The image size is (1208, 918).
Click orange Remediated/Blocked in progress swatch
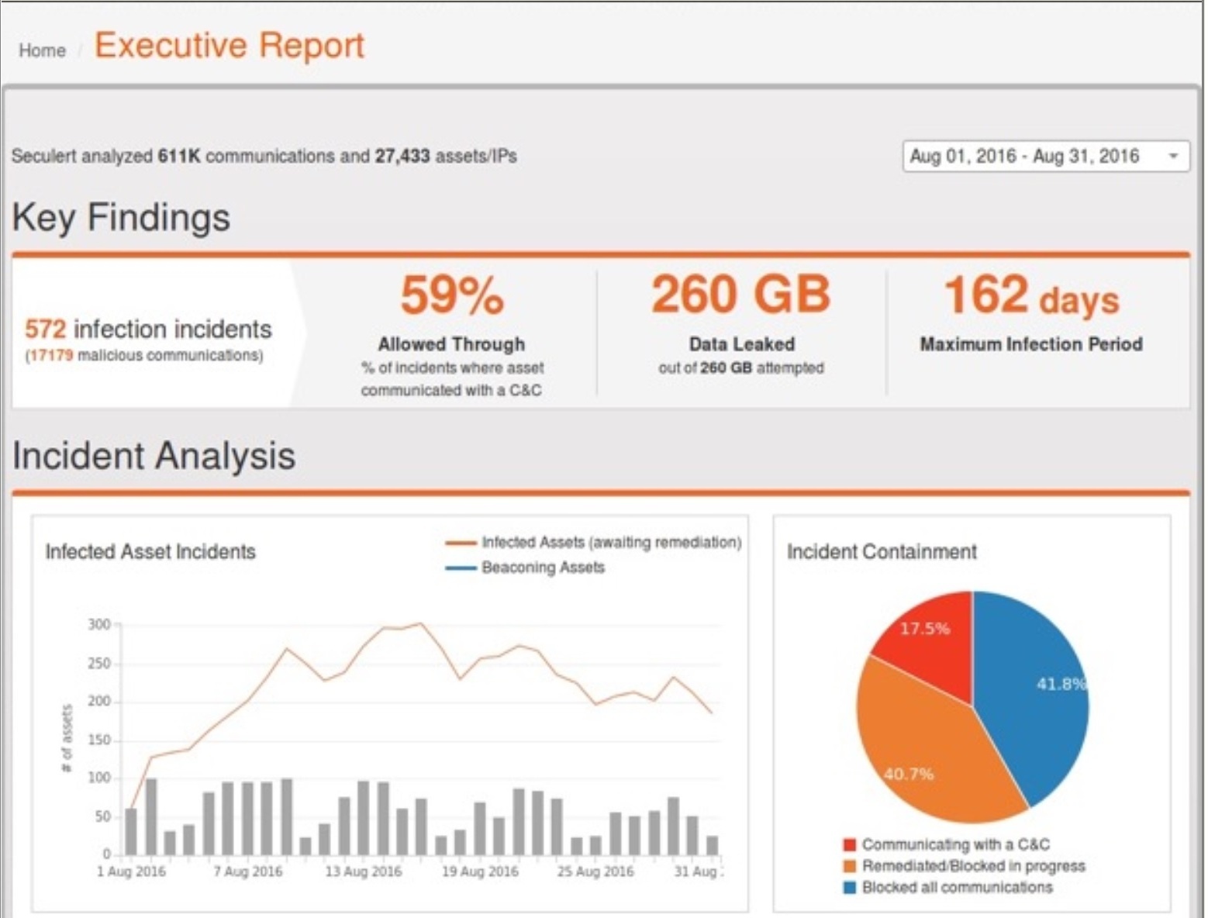coord(850,866)
